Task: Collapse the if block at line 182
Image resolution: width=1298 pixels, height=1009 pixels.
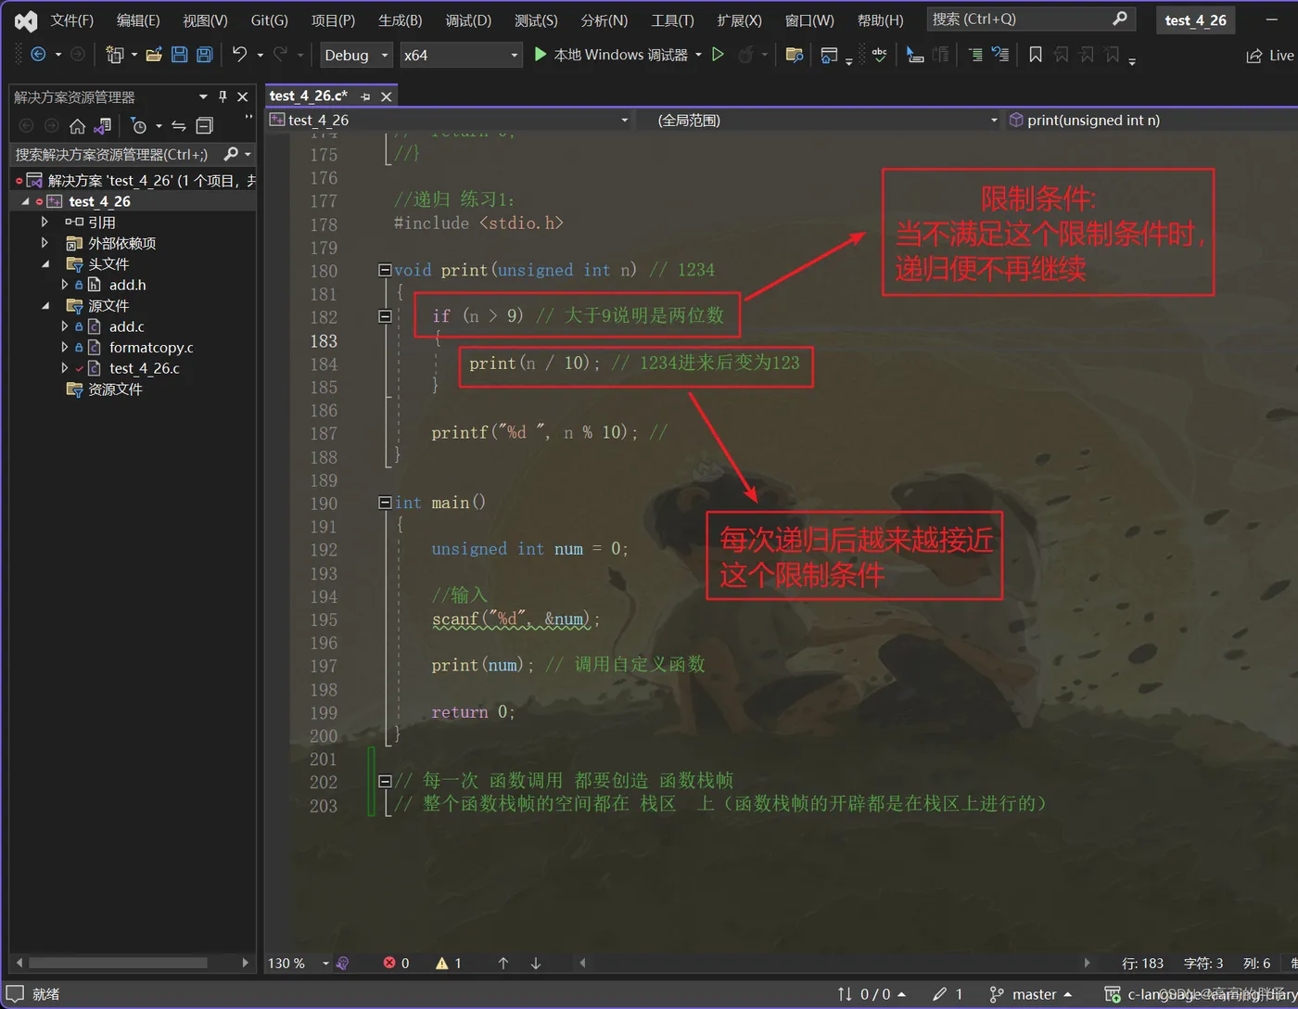Action: pyautogui.click(x=385, y=316)
